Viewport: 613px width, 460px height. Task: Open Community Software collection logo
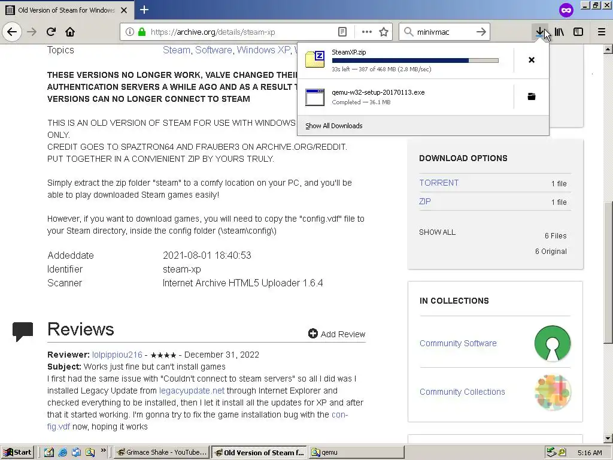click(x=553, y=343)
